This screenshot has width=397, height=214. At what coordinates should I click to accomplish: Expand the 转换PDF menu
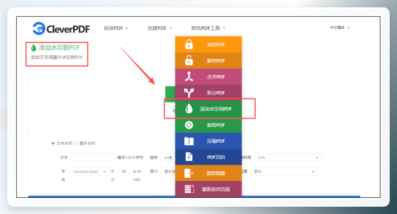pos(116,28)
